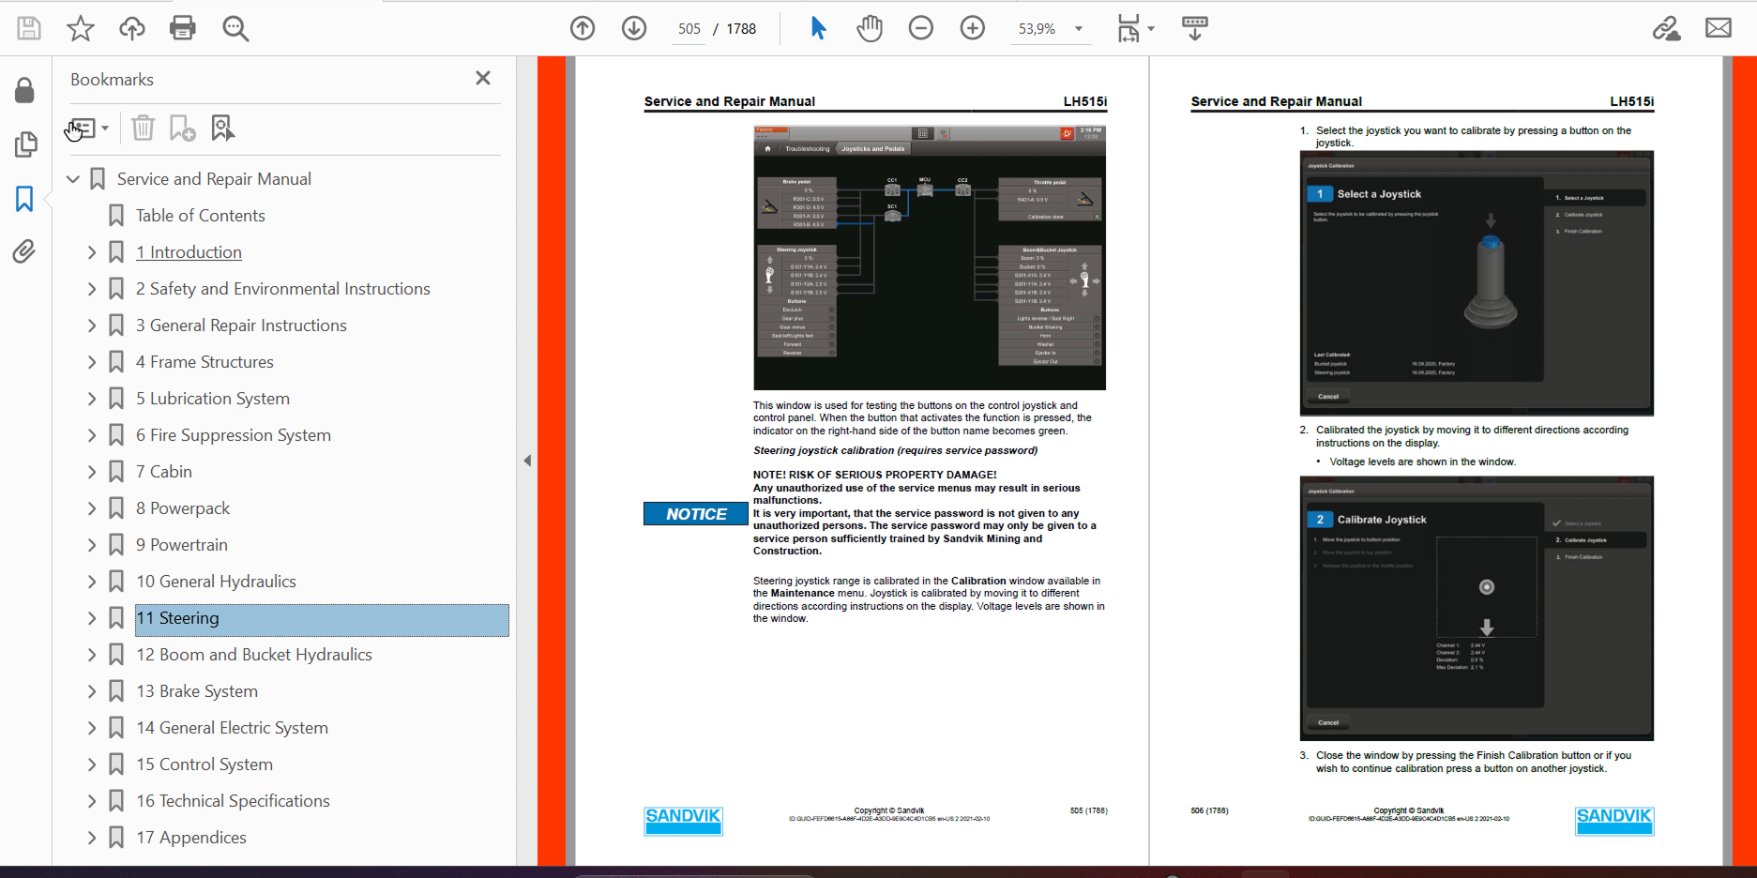Viewport: 1757px width, 878px height.
Task: Go to the previous page arrow
Action: [x=583, y=28]
